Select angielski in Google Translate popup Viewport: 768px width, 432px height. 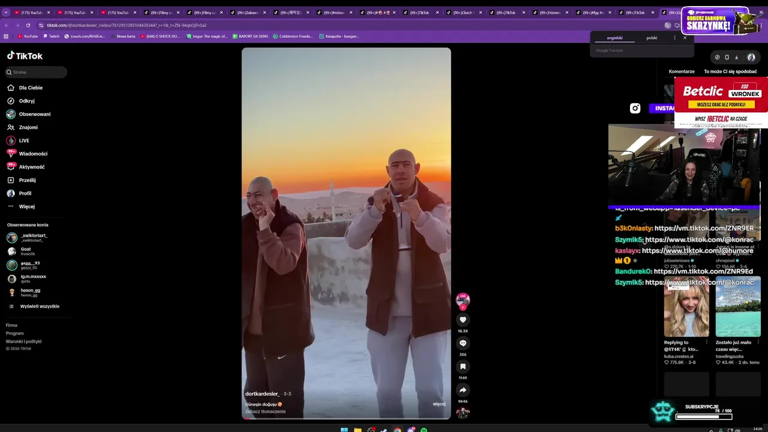click(614, 38)
